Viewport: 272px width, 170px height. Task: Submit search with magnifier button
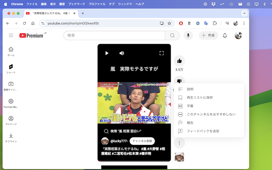pos(172,35)
